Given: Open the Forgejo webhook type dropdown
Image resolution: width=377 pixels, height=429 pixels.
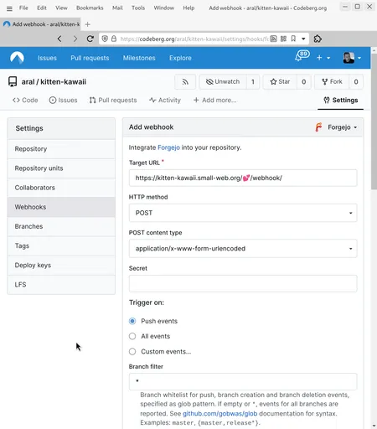Looking at the screenshot, I should (x=336, y=127).
